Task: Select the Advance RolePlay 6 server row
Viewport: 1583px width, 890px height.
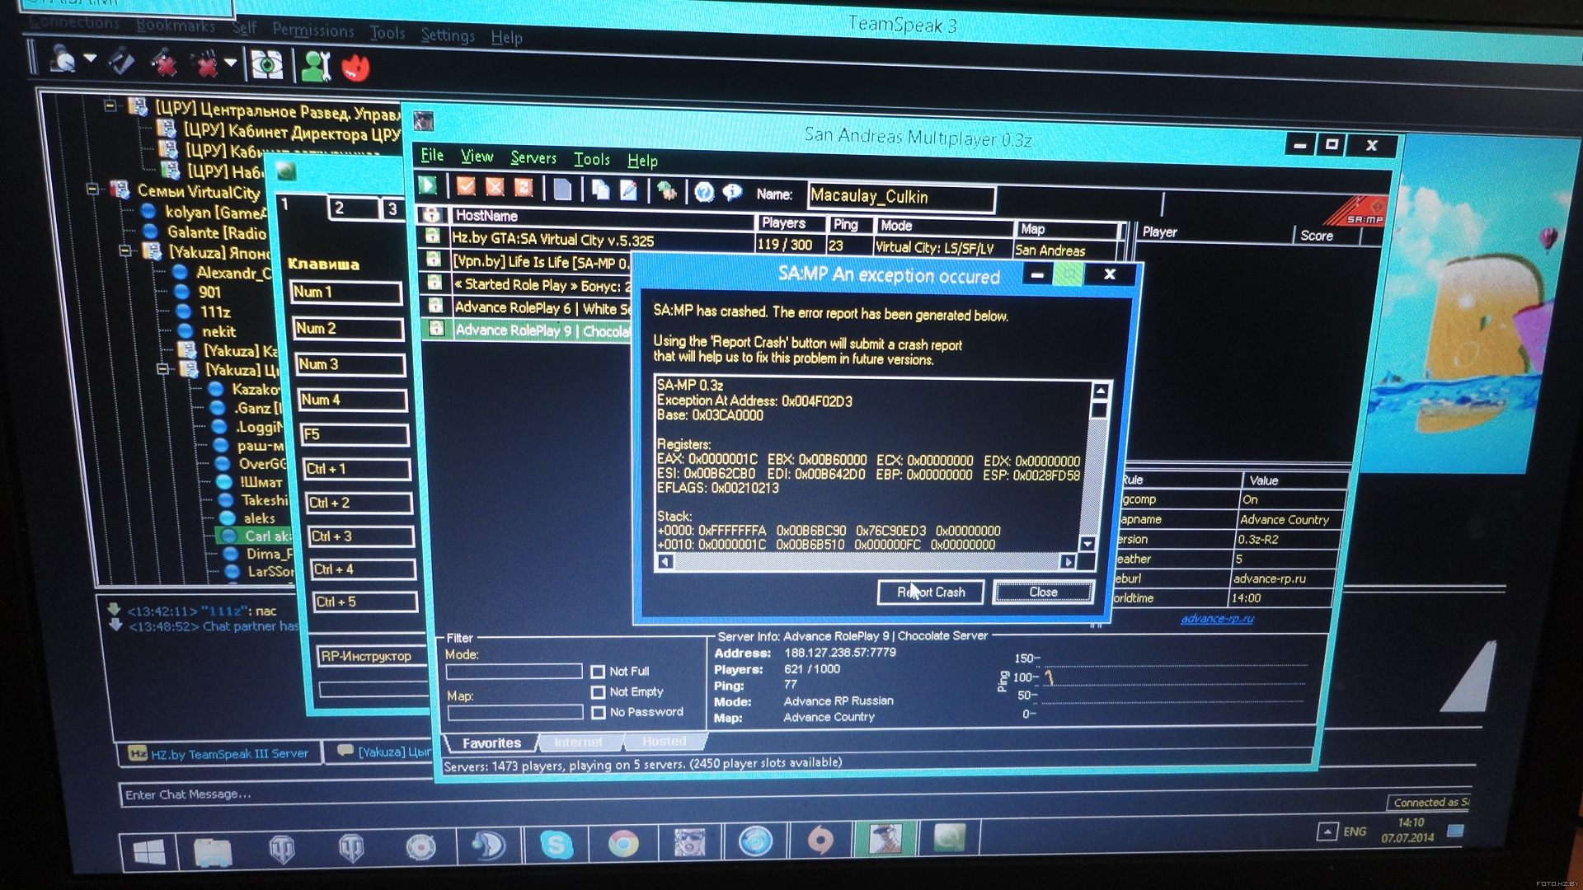Action: click(x=526, y=307)
